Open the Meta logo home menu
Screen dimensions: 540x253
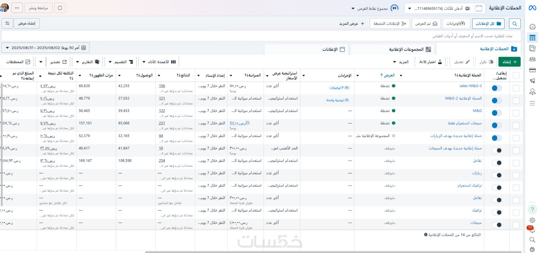coord(532,8)
